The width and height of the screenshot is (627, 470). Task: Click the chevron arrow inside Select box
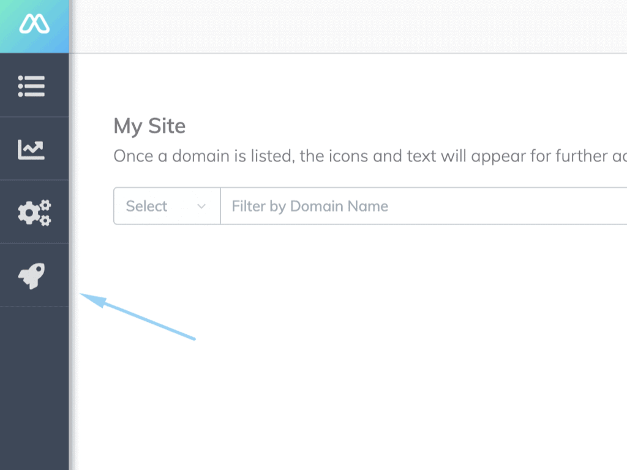tap(201, 207)
